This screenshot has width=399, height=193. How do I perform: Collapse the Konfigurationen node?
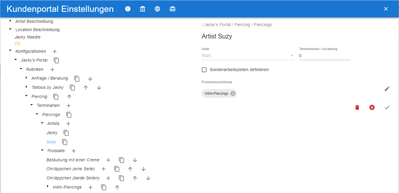10,51
